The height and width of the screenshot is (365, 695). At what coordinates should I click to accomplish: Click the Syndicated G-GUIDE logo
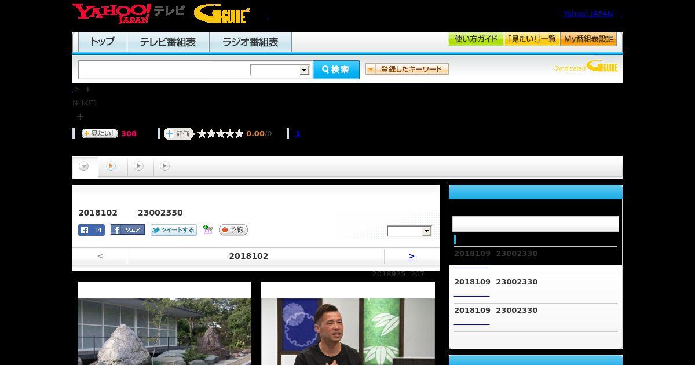click(x=586, y=66)
